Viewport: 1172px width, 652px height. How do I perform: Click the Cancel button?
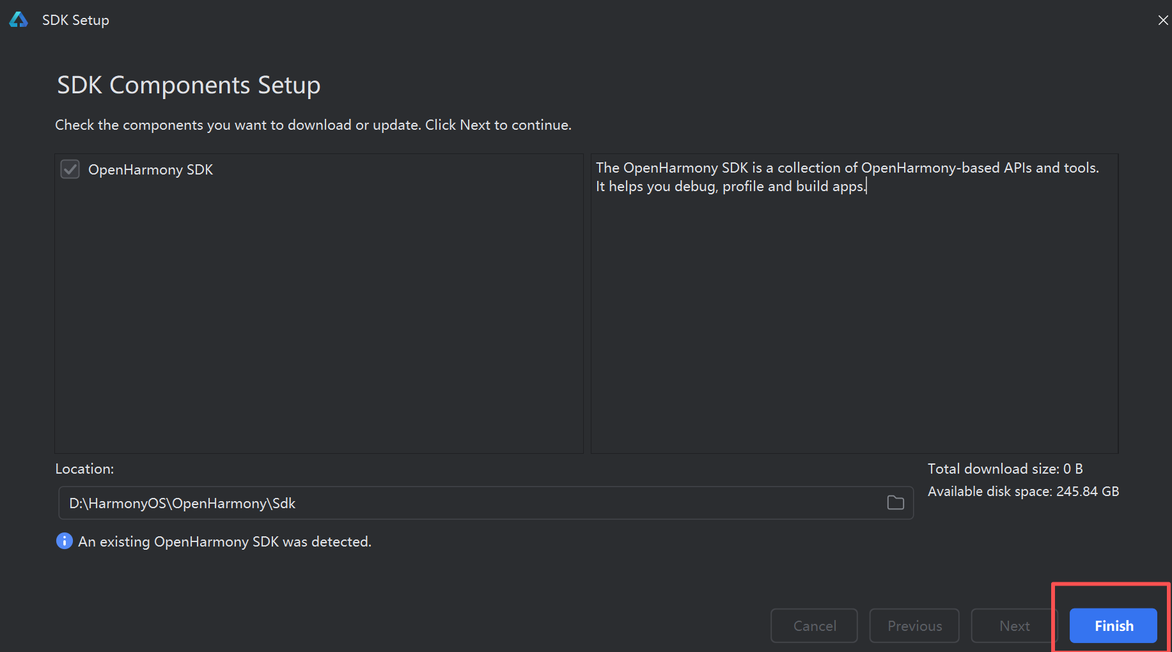coord(813,625)
